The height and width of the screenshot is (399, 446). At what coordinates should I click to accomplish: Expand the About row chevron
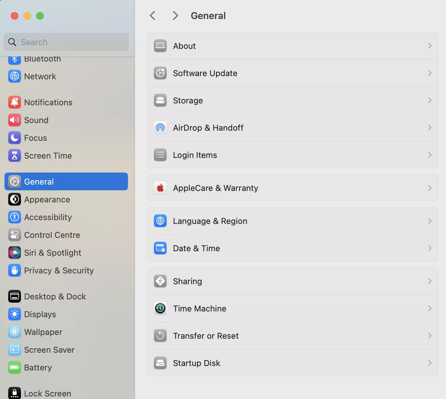[x=430, y=46]
